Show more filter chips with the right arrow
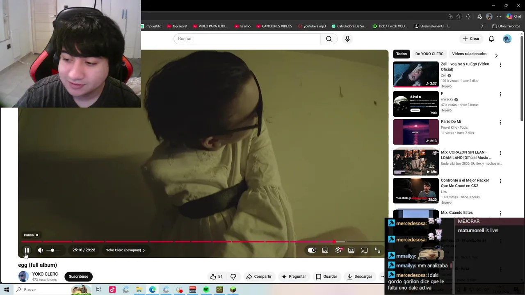 click(x=496, y=55)
